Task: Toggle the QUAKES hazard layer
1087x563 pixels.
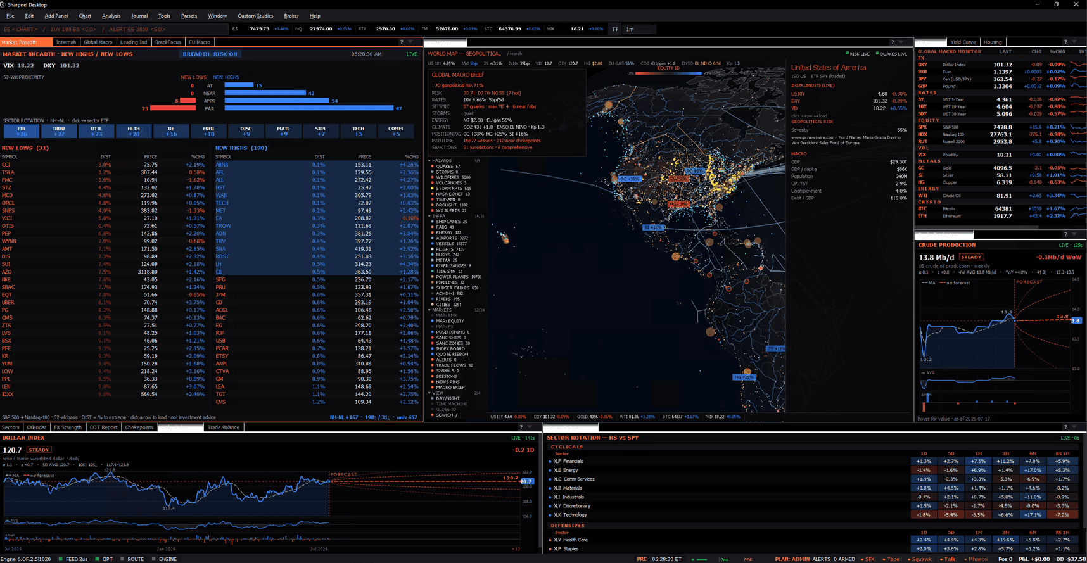Action: [445, 167]
